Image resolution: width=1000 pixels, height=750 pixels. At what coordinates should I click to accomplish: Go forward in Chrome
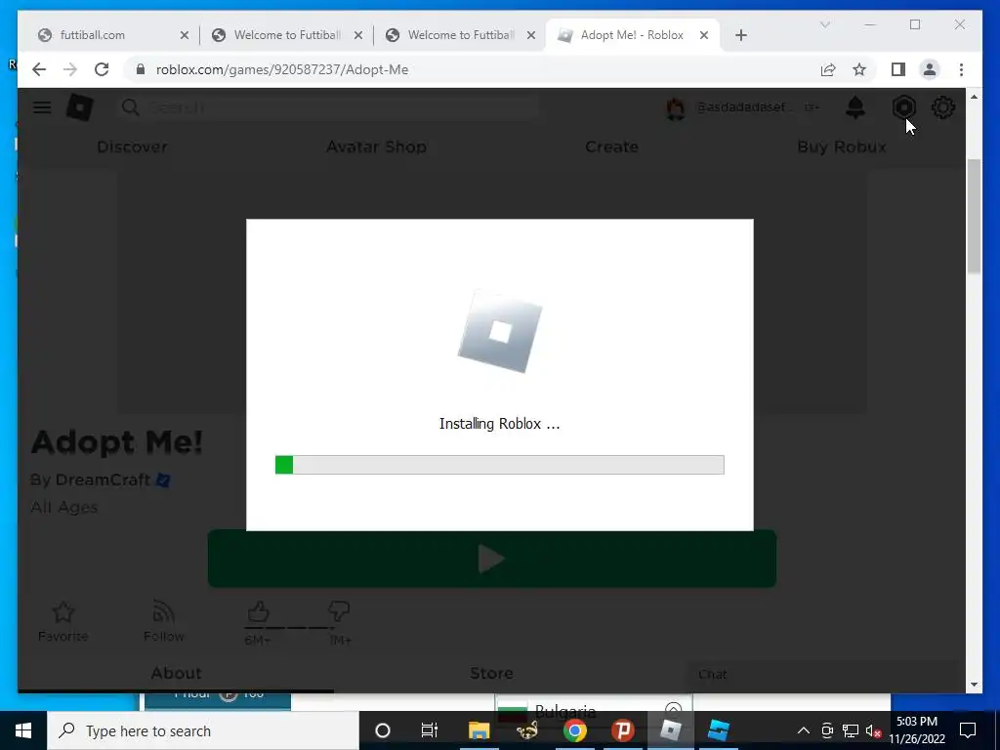[x=70, y=69]
